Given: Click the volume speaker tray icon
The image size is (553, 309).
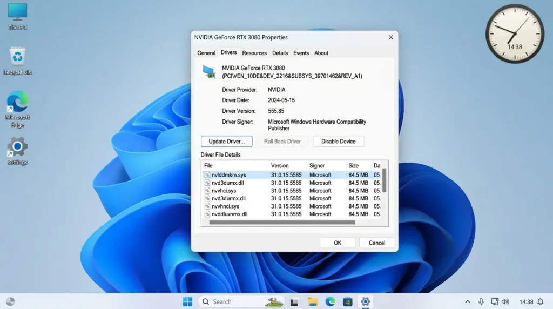Looking at the screenshot, I should [x=505, y=301].
